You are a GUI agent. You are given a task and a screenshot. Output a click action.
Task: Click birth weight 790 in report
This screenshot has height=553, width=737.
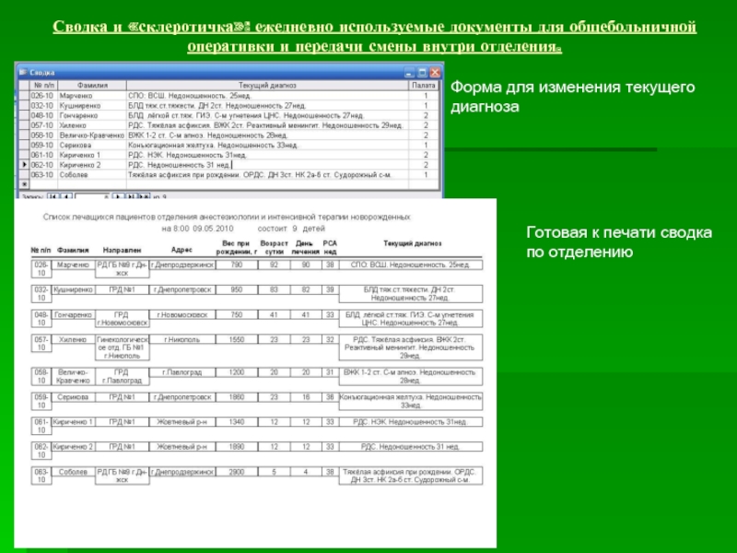click(x=237, y=265)
